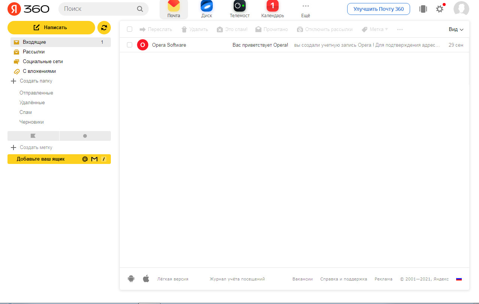Screen dimensions: 479x304
Task: Filter unread messages with the dot icon
Action: (85, 136)
